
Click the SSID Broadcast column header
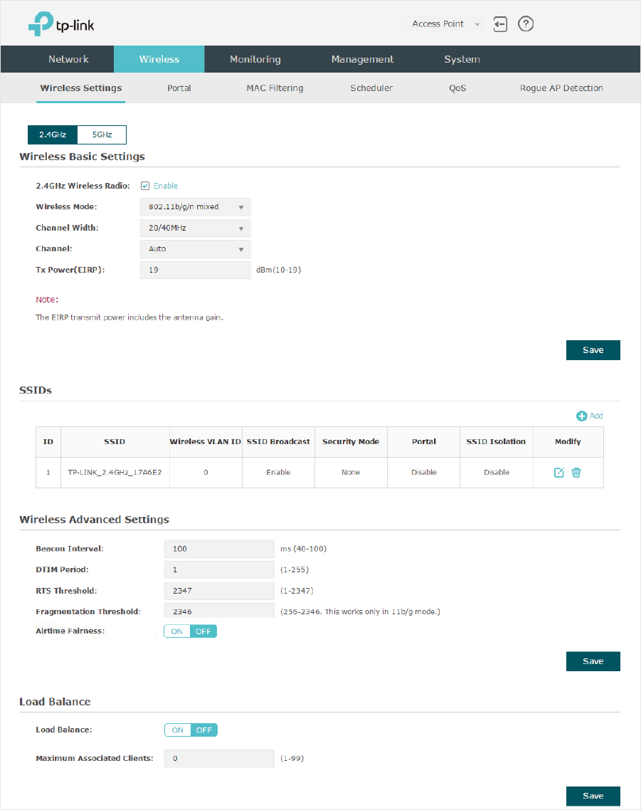278,442
